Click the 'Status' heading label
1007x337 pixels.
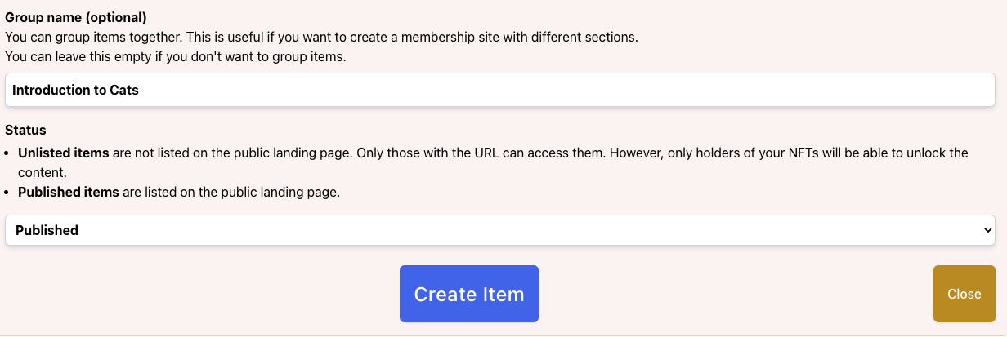tap(25, 130)
